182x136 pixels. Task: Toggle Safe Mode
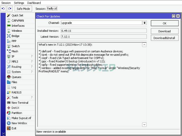[x=23, y=9]
